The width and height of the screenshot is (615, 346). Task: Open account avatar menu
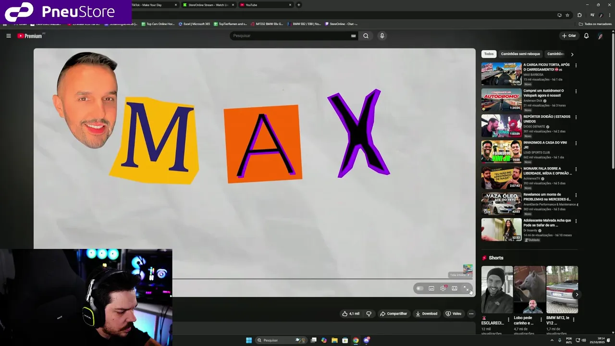tap(600, 36)
